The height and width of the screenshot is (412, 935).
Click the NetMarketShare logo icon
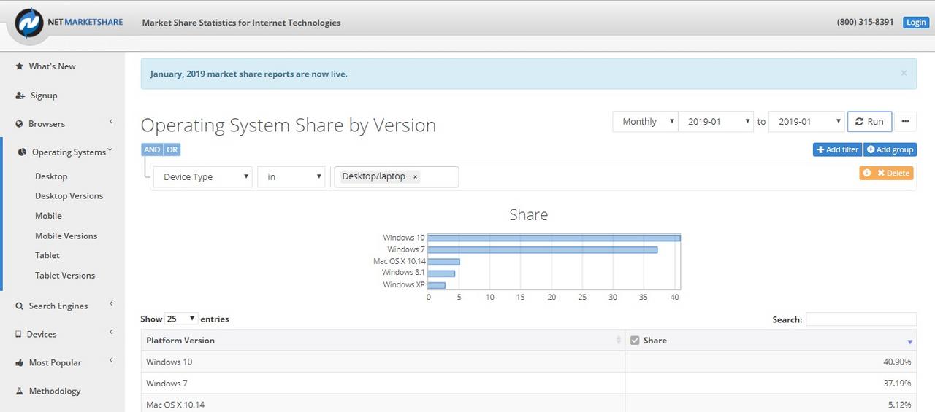[x=28, y=23]
